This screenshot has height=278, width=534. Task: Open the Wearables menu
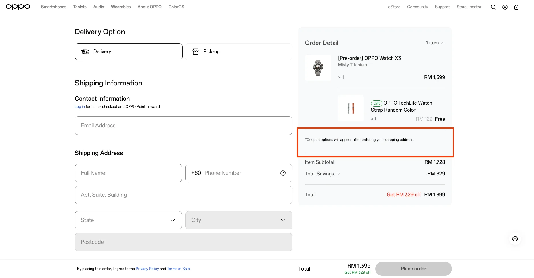(121, 7)
